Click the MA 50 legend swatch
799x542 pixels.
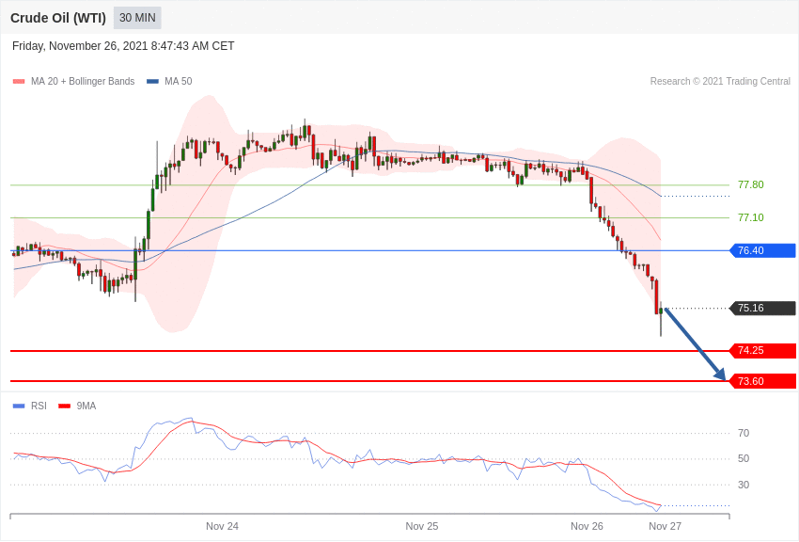pos(152,81)
